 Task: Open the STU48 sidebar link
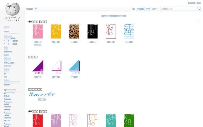click(x=6, y=126)
